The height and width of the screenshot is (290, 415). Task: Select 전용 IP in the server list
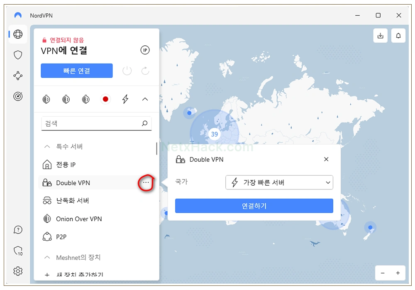pos(95,165)
